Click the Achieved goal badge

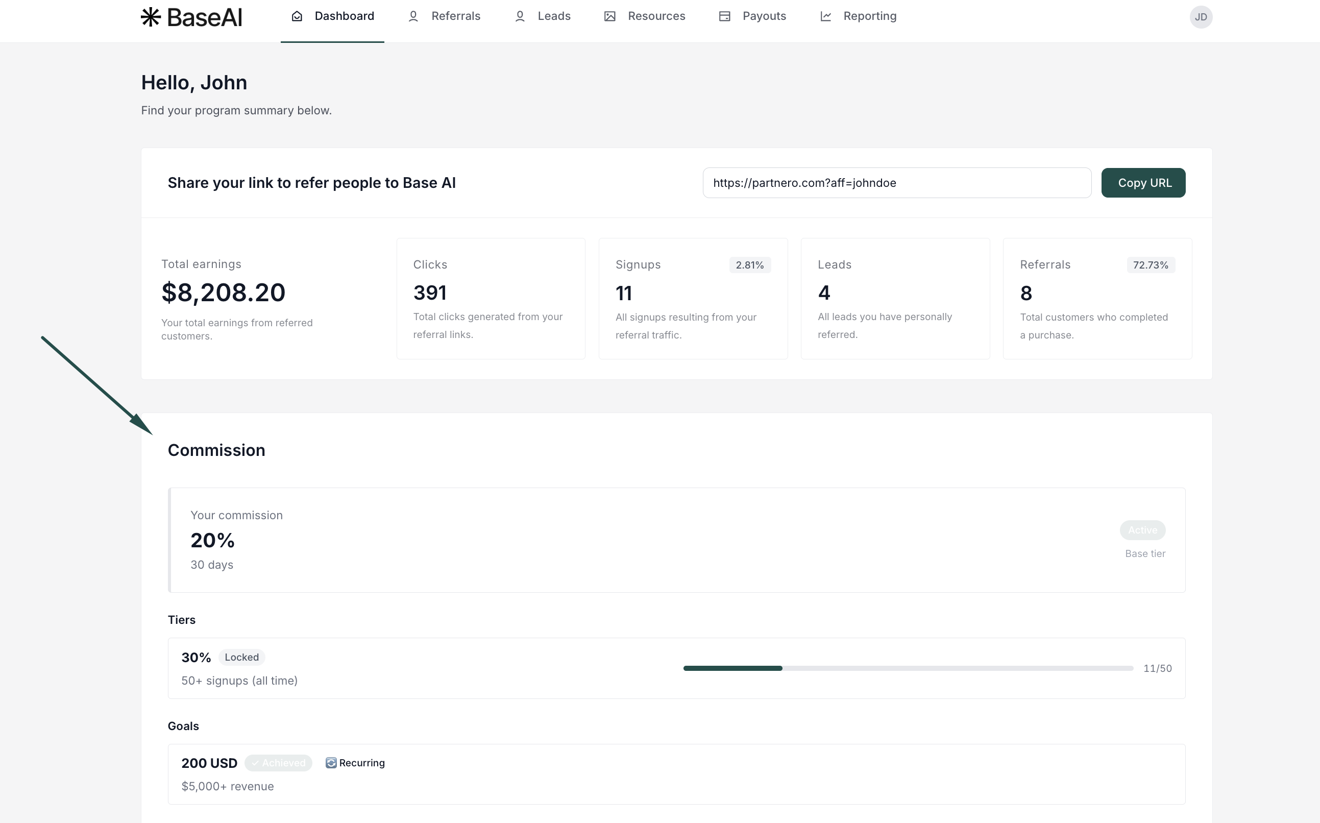278,763
